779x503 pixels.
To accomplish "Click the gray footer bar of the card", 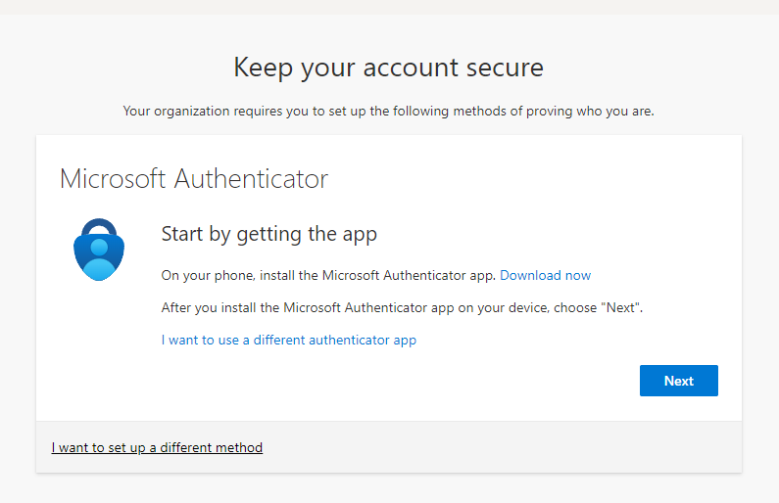I will point(389,447).
